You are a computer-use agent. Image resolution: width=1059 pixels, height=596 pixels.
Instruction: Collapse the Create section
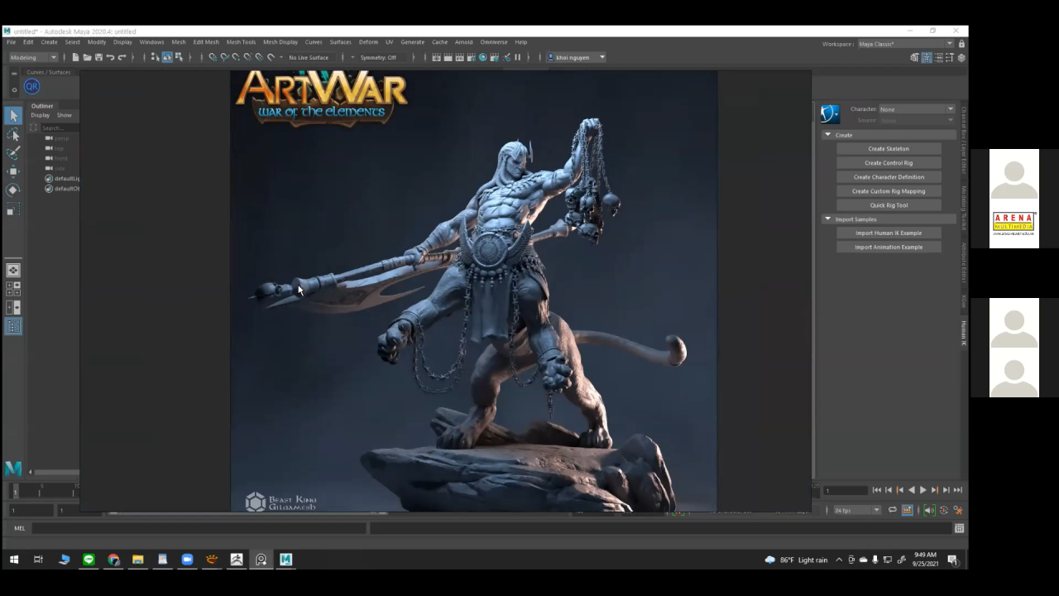click(827, 134)
